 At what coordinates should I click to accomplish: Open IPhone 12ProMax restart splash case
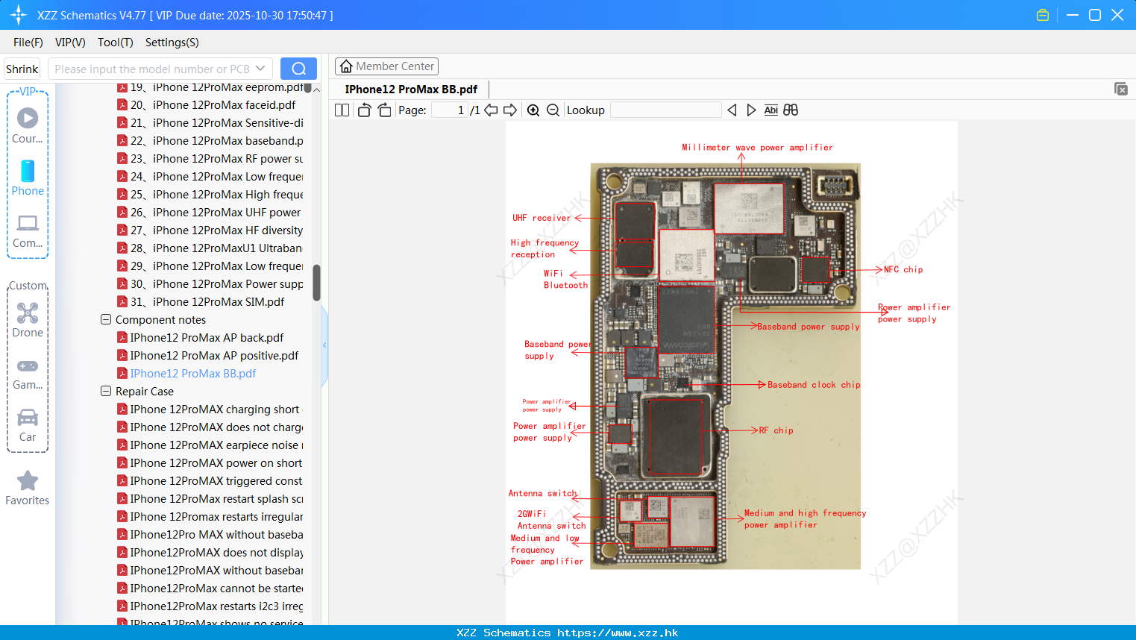pos(210,499)
